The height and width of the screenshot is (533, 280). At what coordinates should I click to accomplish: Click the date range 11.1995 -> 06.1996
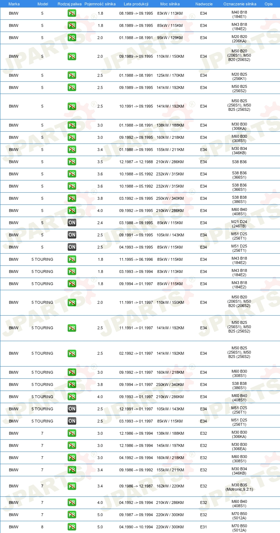click(136, 259)
